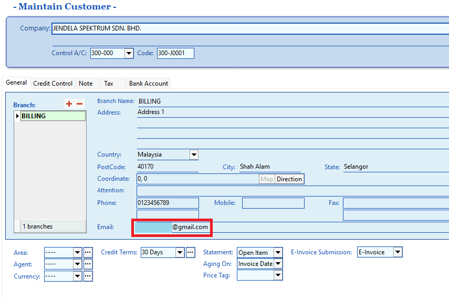Expand the Price Tag dropdown
449x299 pixels.
click(x=278, y=275)
